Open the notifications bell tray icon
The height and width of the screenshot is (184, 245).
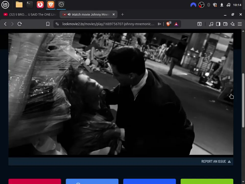coord(222,5)
